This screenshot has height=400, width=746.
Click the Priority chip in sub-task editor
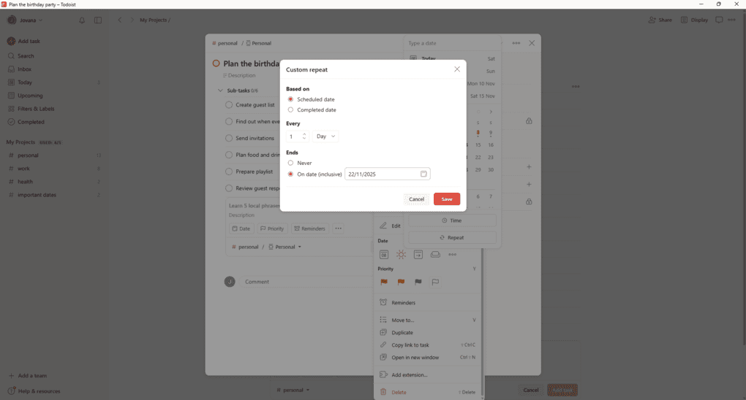click(272, 228)
